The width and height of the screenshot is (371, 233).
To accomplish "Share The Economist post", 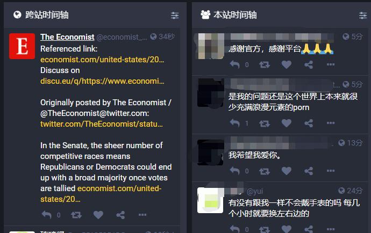I will point(120,215).
